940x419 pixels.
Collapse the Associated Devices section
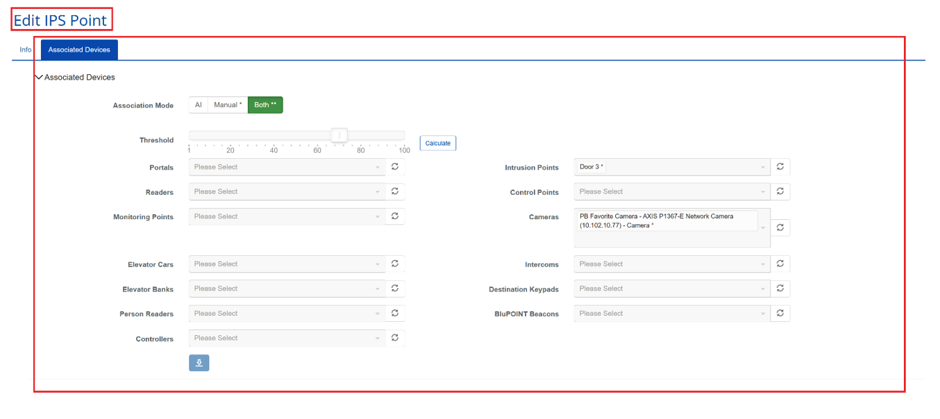[x=39, y=78]
